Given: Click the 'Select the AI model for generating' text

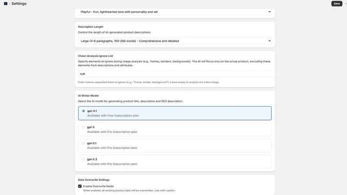Looking at the screenshot, I should pos(131,101).
